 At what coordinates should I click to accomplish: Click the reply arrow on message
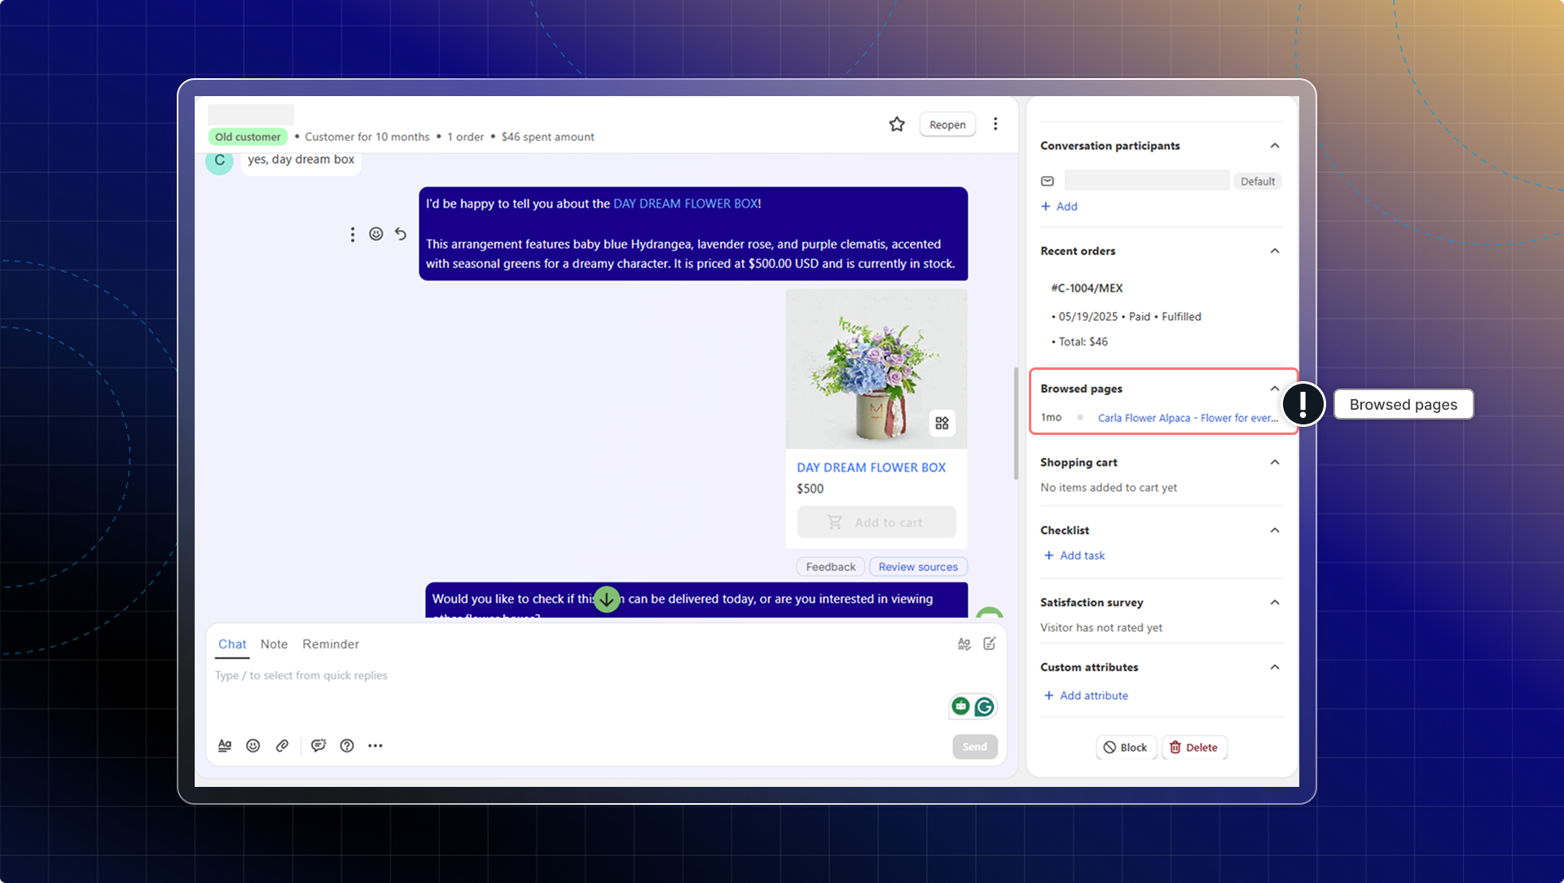click(401, 234)
